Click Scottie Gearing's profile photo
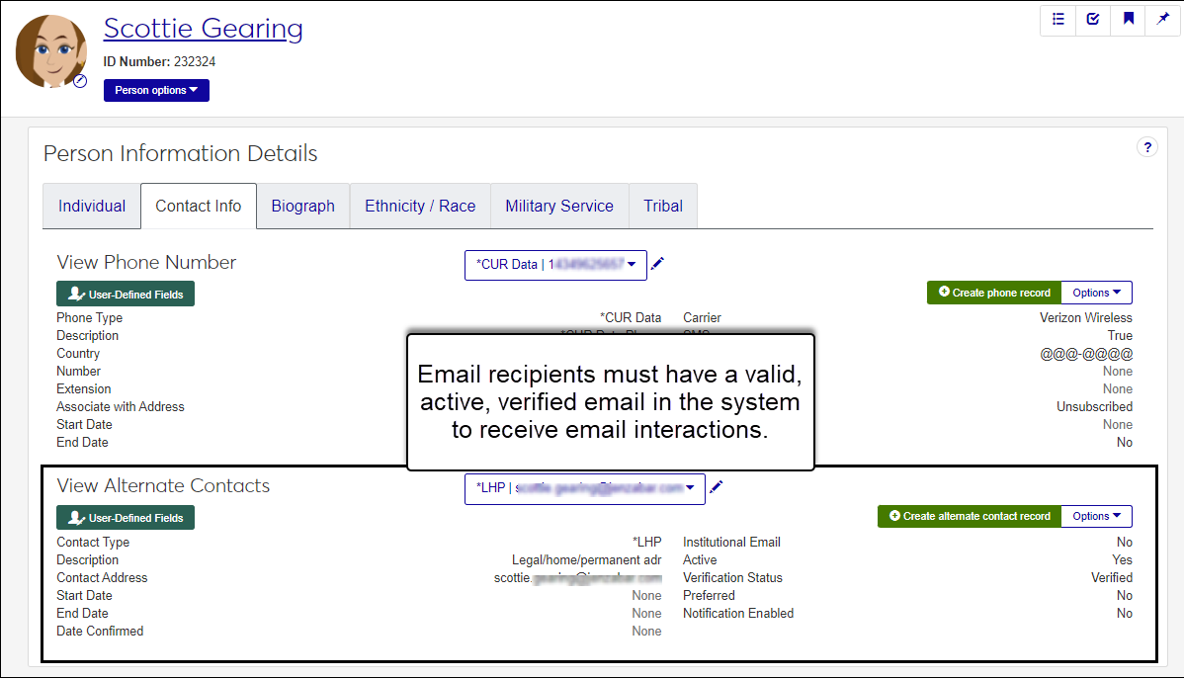Screen dimensions: 1184x679 (50, 51)
